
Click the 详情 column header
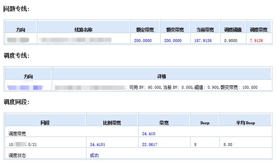(161, 76)
